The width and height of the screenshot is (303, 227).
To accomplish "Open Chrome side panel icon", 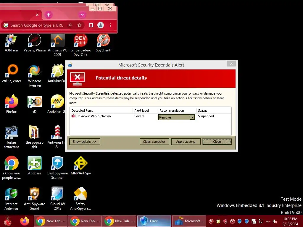I will (91, 25).
